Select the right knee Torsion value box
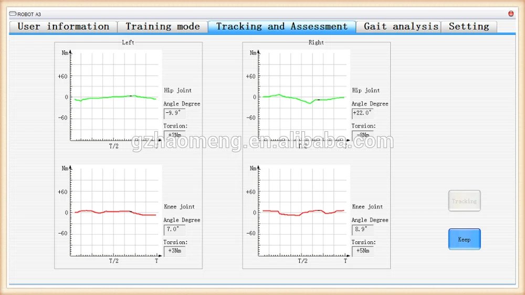Image resolution: width=525 pixels, height=295 pixels. click(362, 251)
